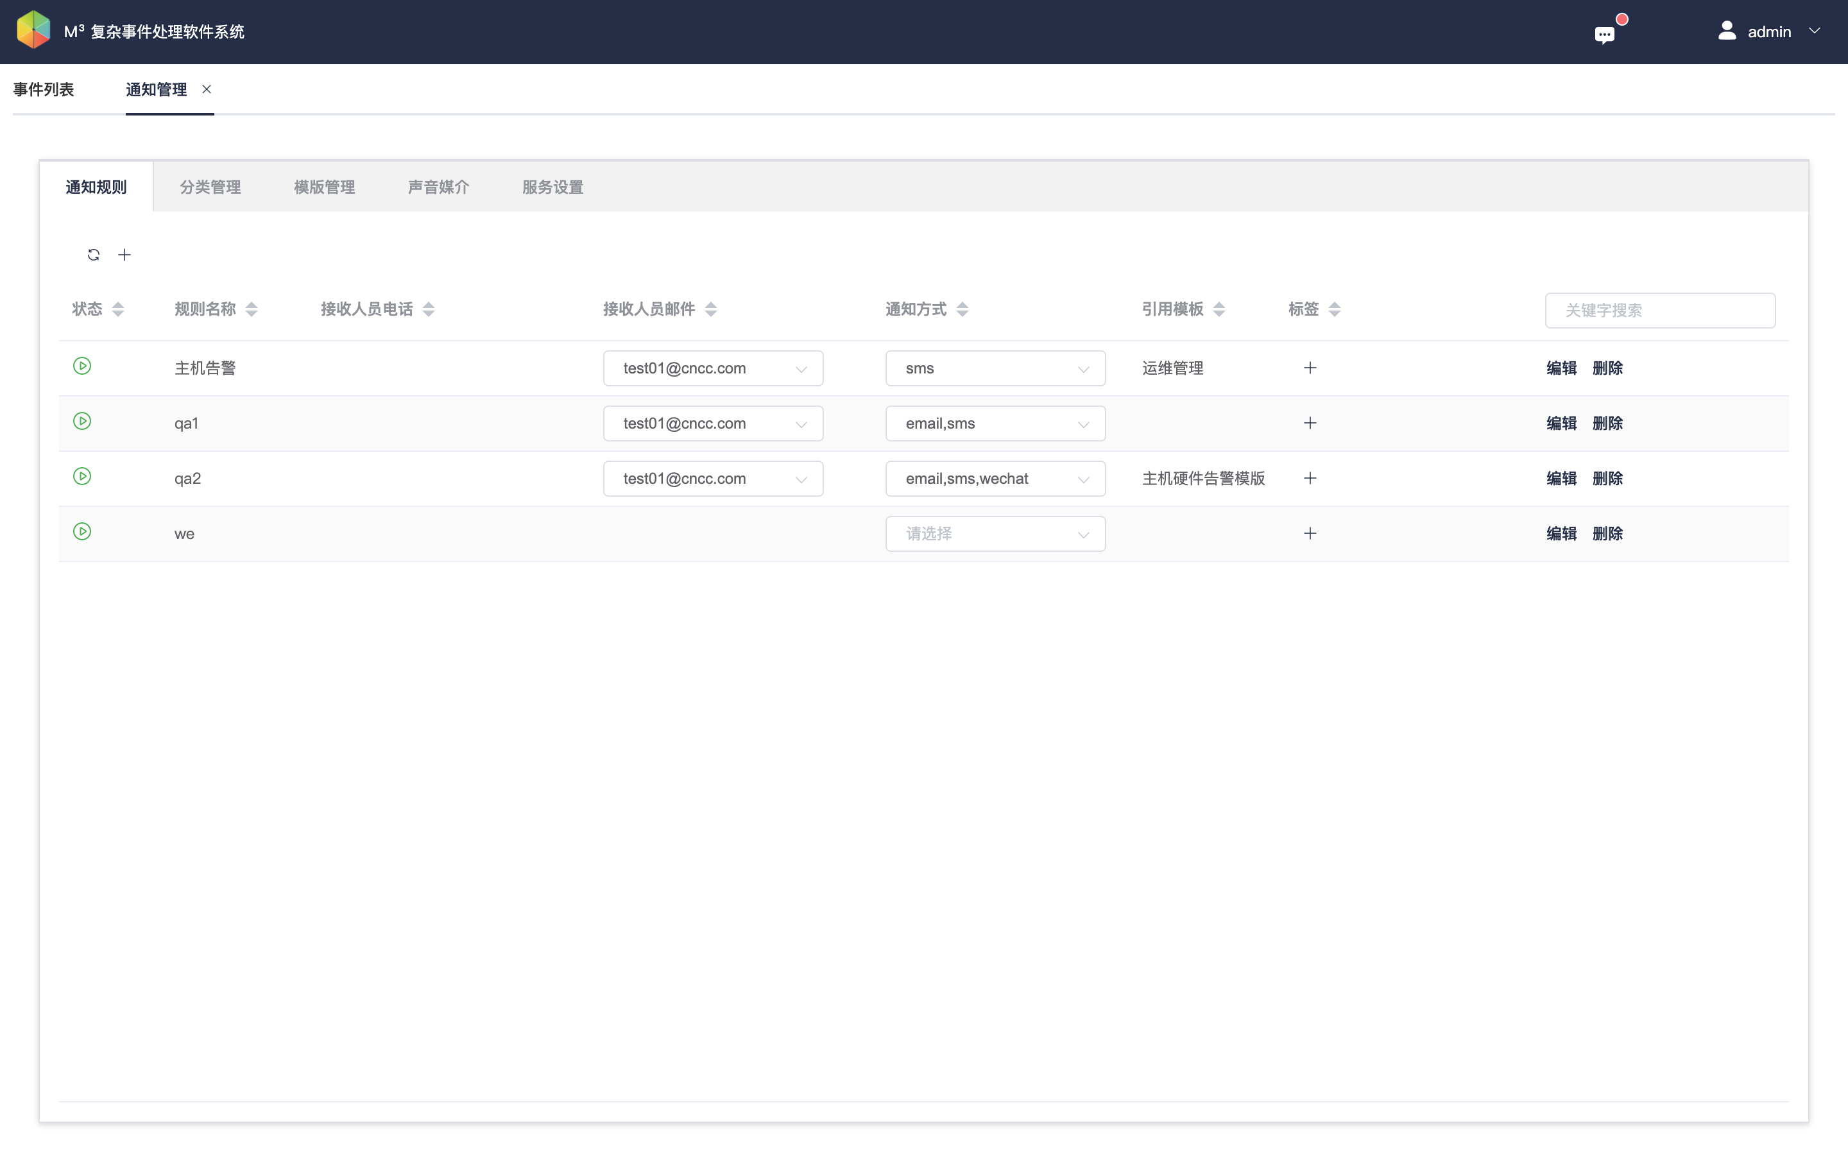The height and width of the screenshot is (1155, 1848).
Task: Select the 通知管理 tab
Action: 157,89
